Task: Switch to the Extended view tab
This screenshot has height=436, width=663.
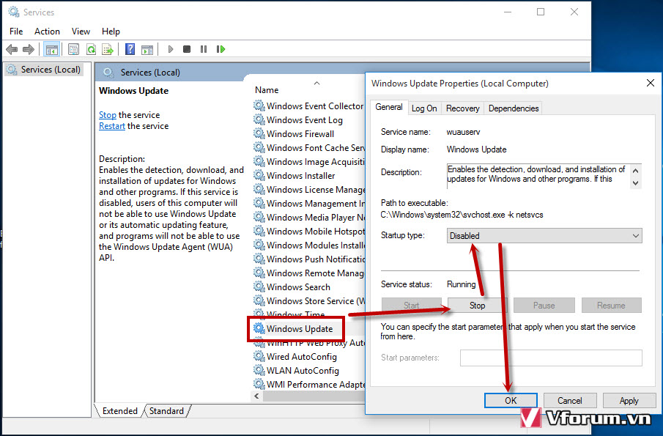Action: (119, 410)
